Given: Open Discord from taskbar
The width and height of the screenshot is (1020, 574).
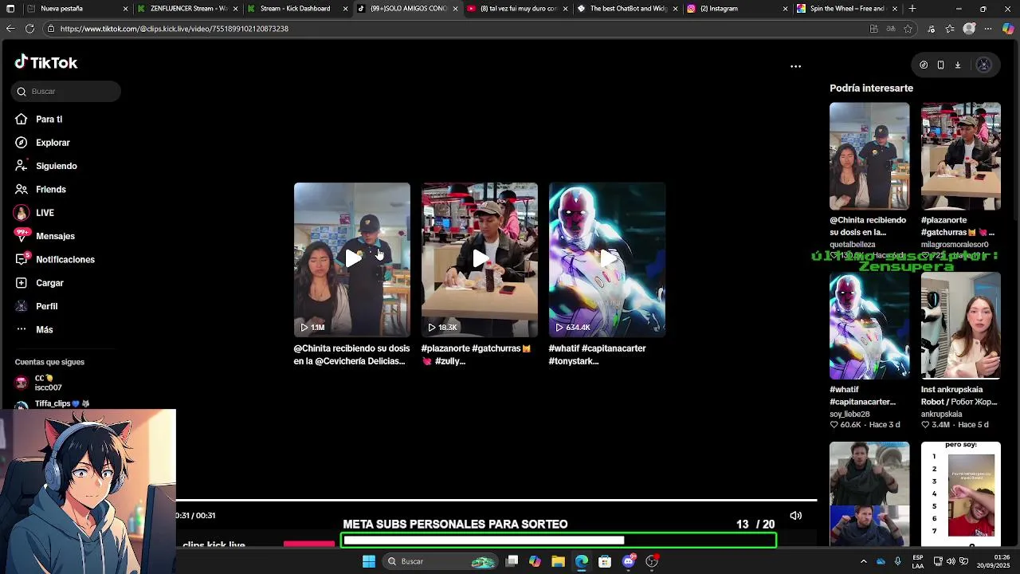Looking at the screenshot, I should (628, 561).
